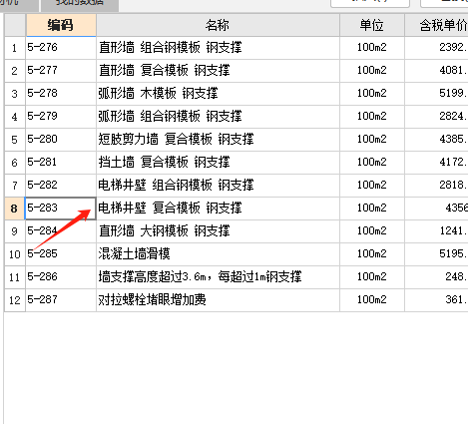Click price cell 248 in row 11

(436, 277)
